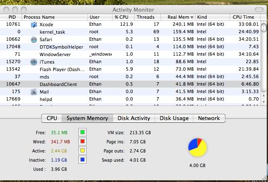Show the Disk Usage tab
The image size is (268, 182).
tap(174, 118)
